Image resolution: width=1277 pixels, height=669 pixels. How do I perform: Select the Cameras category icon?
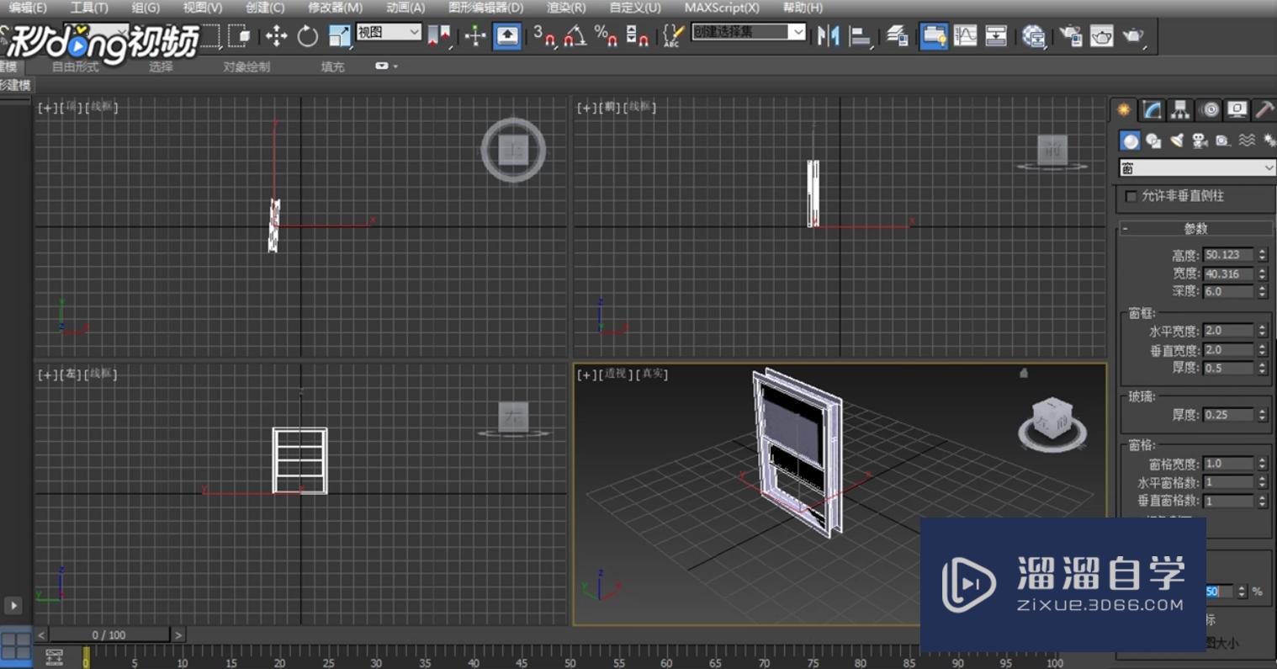pyautogui.click(x=1200, y=141)
